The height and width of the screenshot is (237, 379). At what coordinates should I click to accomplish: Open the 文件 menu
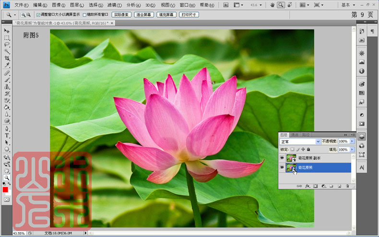pyautogui.click(x=21, y=5)
